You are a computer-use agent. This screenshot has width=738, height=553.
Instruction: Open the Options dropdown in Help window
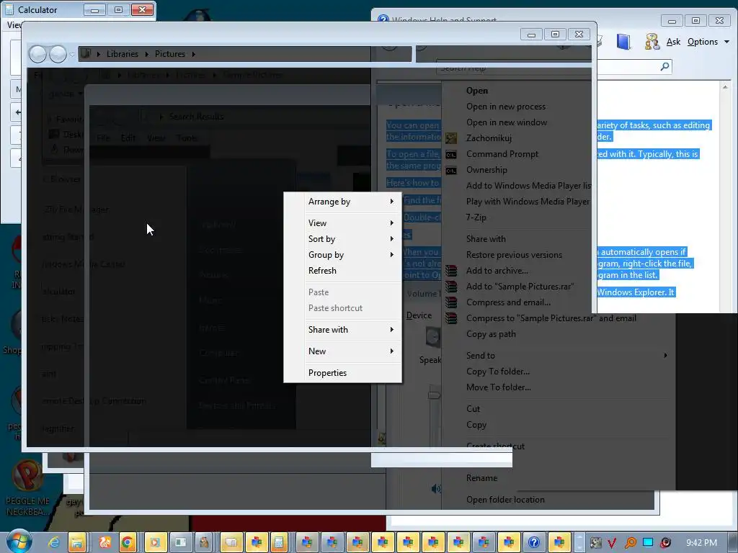708,42
